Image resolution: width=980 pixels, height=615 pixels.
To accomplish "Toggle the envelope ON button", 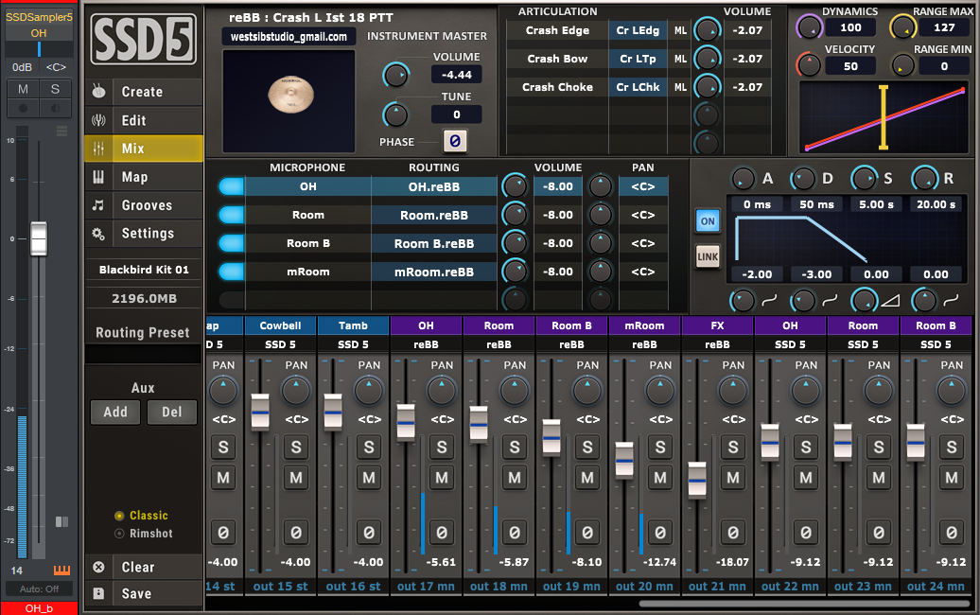I will 708,220.
